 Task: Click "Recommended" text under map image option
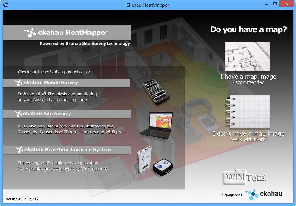point(248,82)
